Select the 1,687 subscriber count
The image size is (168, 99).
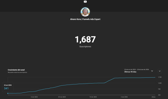85,39
